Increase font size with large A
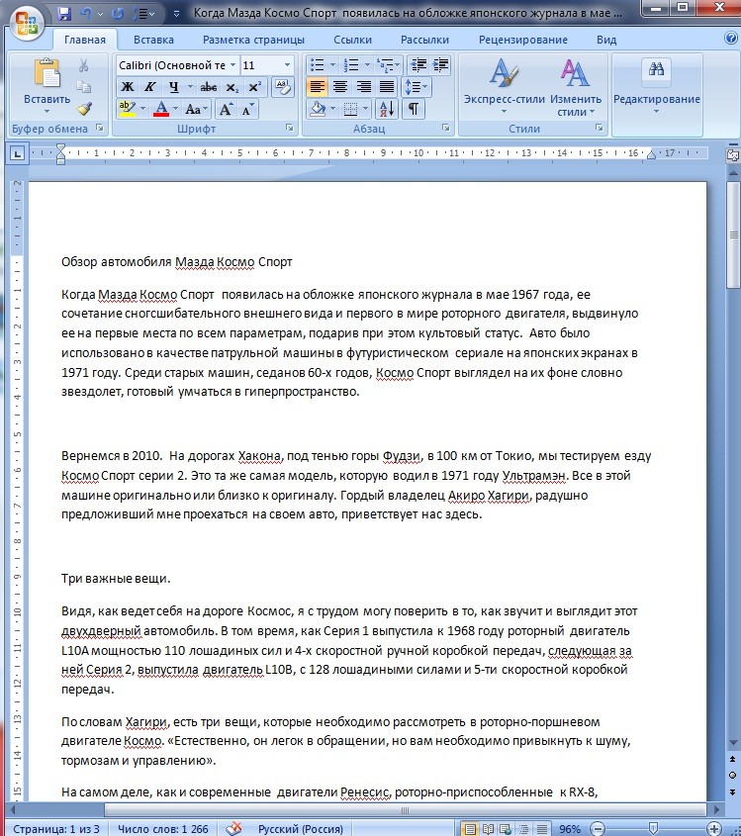Image resolution: width=741 pixels, height=836 pixels. [x=226, y=109]
